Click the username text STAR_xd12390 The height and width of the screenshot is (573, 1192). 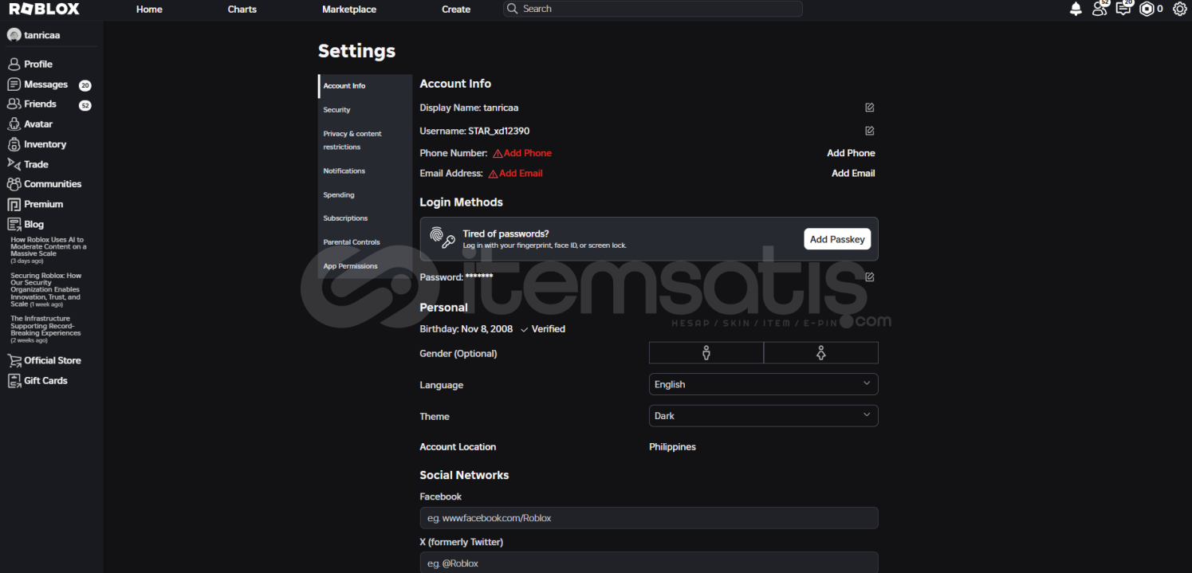(x=498, y=131)
